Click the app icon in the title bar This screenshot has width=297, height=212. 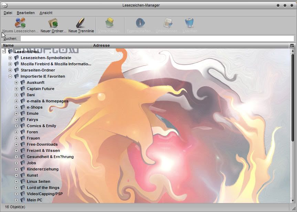(5, 5)
